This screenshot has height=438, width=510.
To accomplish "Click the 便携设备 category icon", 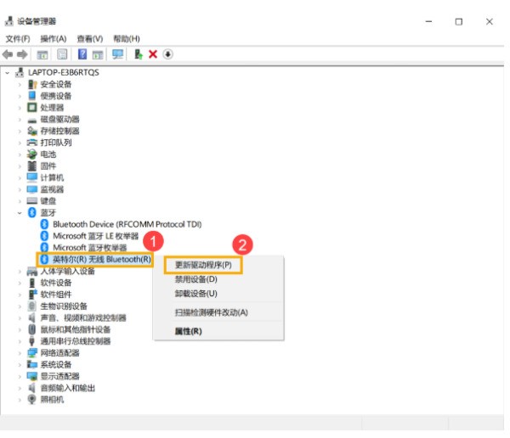I will pos(32,96).
